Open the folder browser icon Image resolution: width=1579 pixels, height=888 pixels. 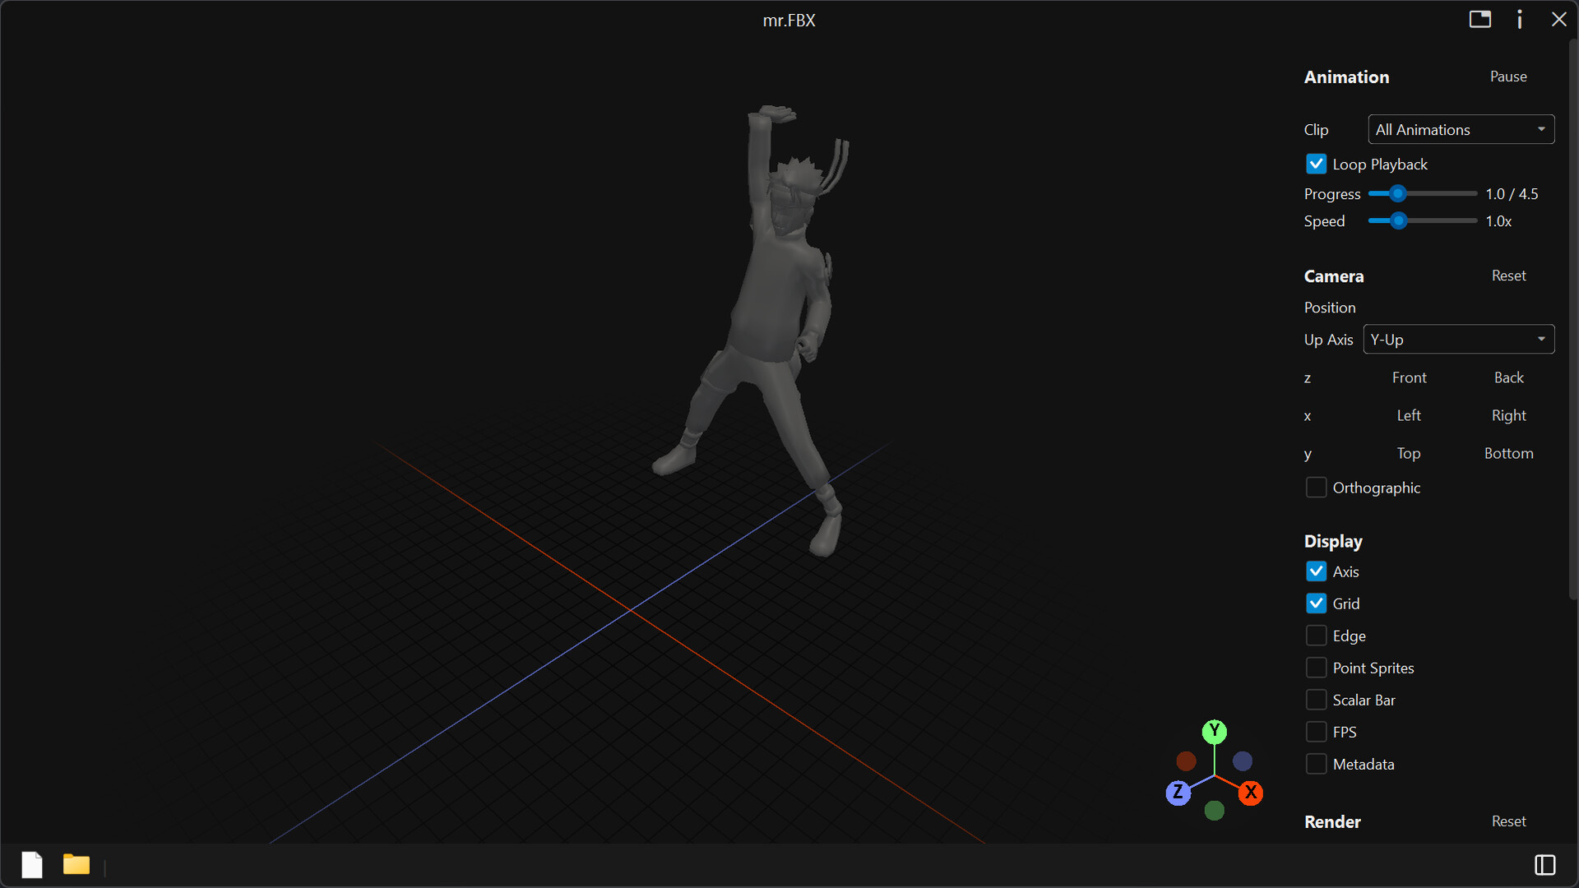(x=76, y=864)
